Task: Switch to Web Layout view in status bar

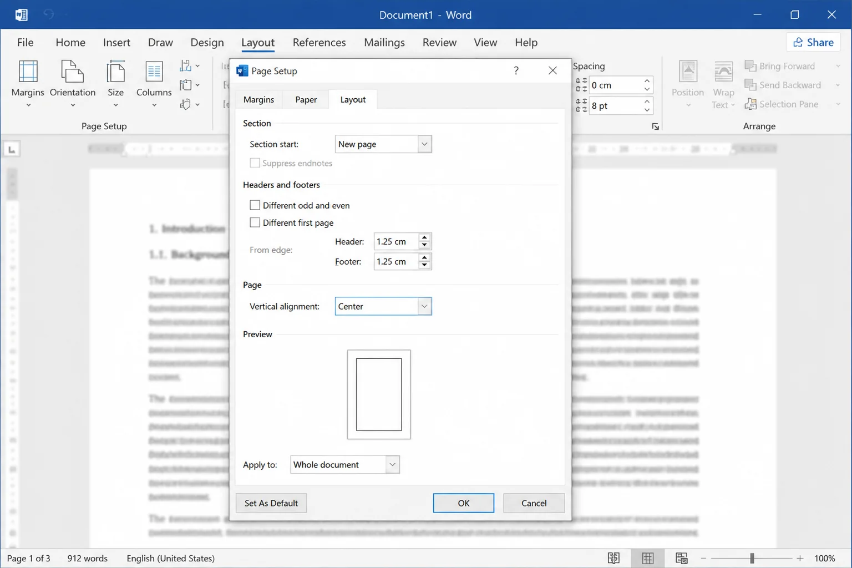Action: pos(681,558)
